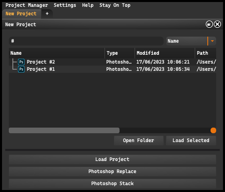Click the orange round handle below the list
Viewport: 225px width, 192px height.
[x=213, y=130]
